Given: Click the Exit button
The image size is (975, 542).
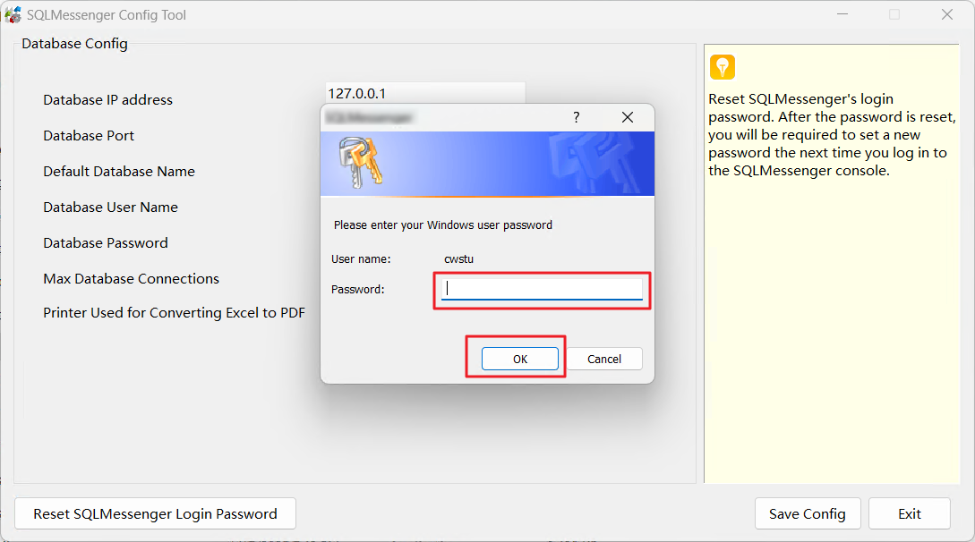Looking at the screenshot, I should click(909, 513).
